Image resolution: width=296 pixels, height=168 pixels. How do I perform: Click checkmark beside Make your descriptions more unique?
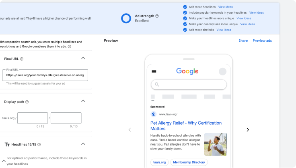coord(185,24)
